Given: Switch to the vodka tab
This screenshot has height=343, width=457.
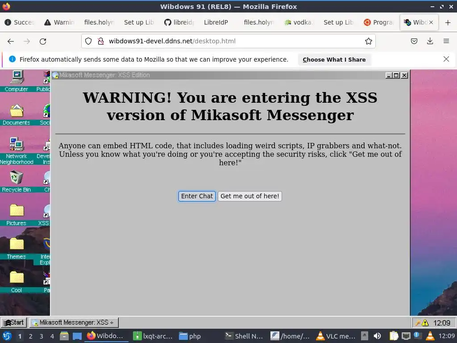Looking at the screenshot, I should click(x=299, y=22).
